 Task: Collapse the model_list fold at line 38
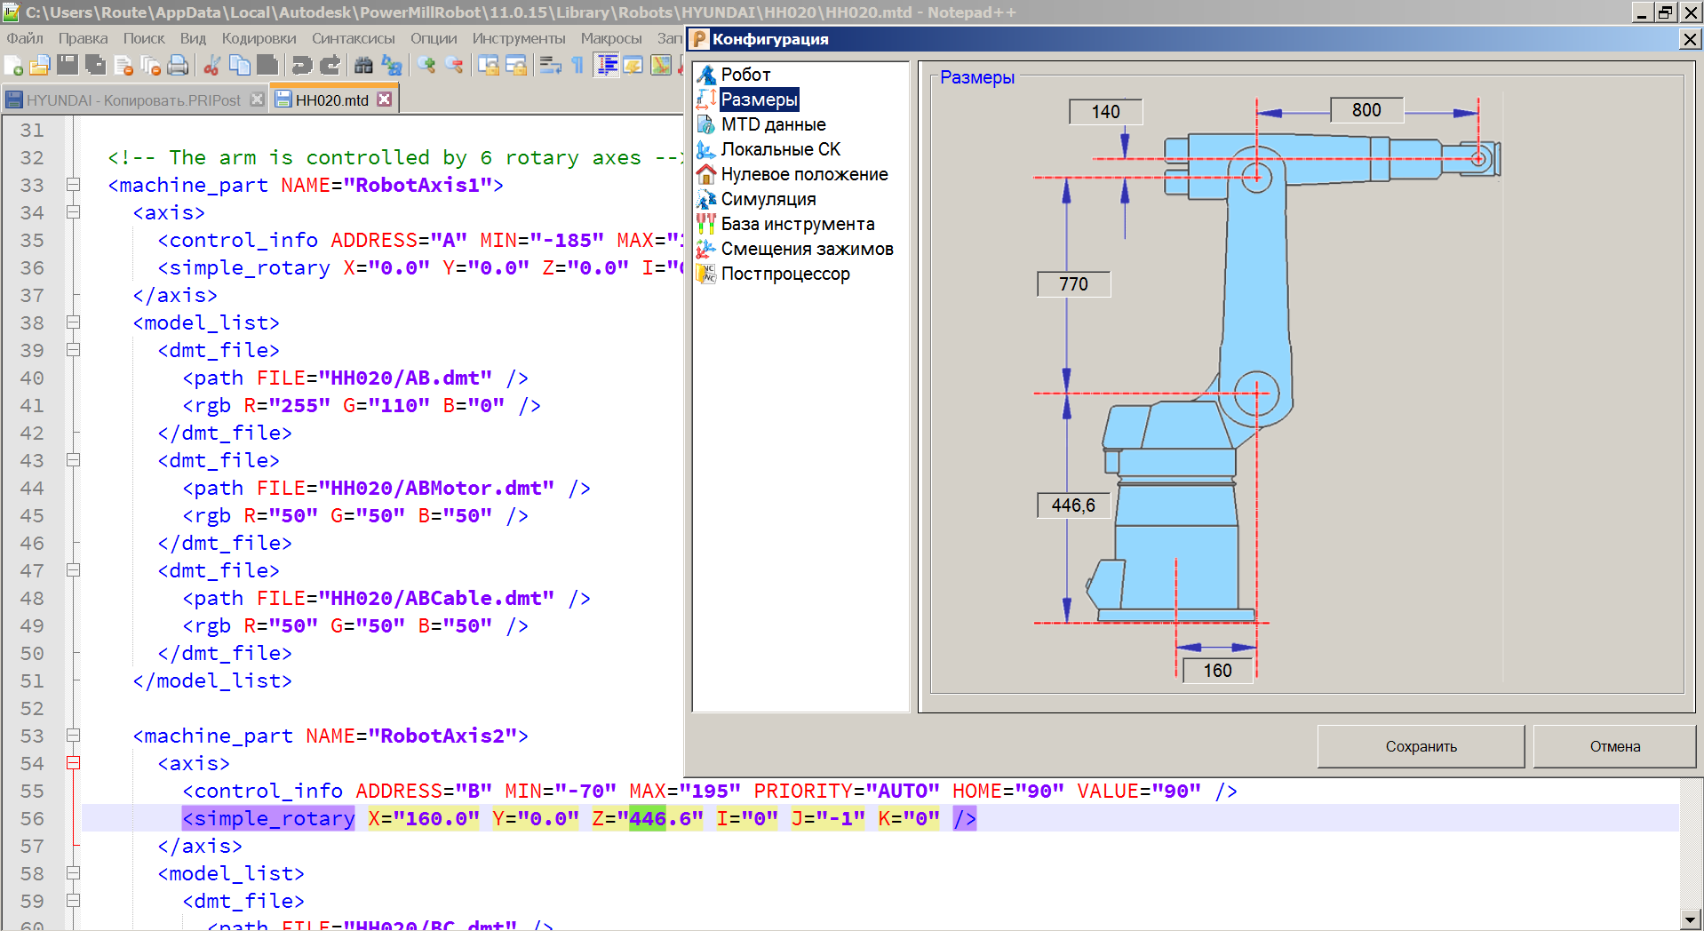74,322
